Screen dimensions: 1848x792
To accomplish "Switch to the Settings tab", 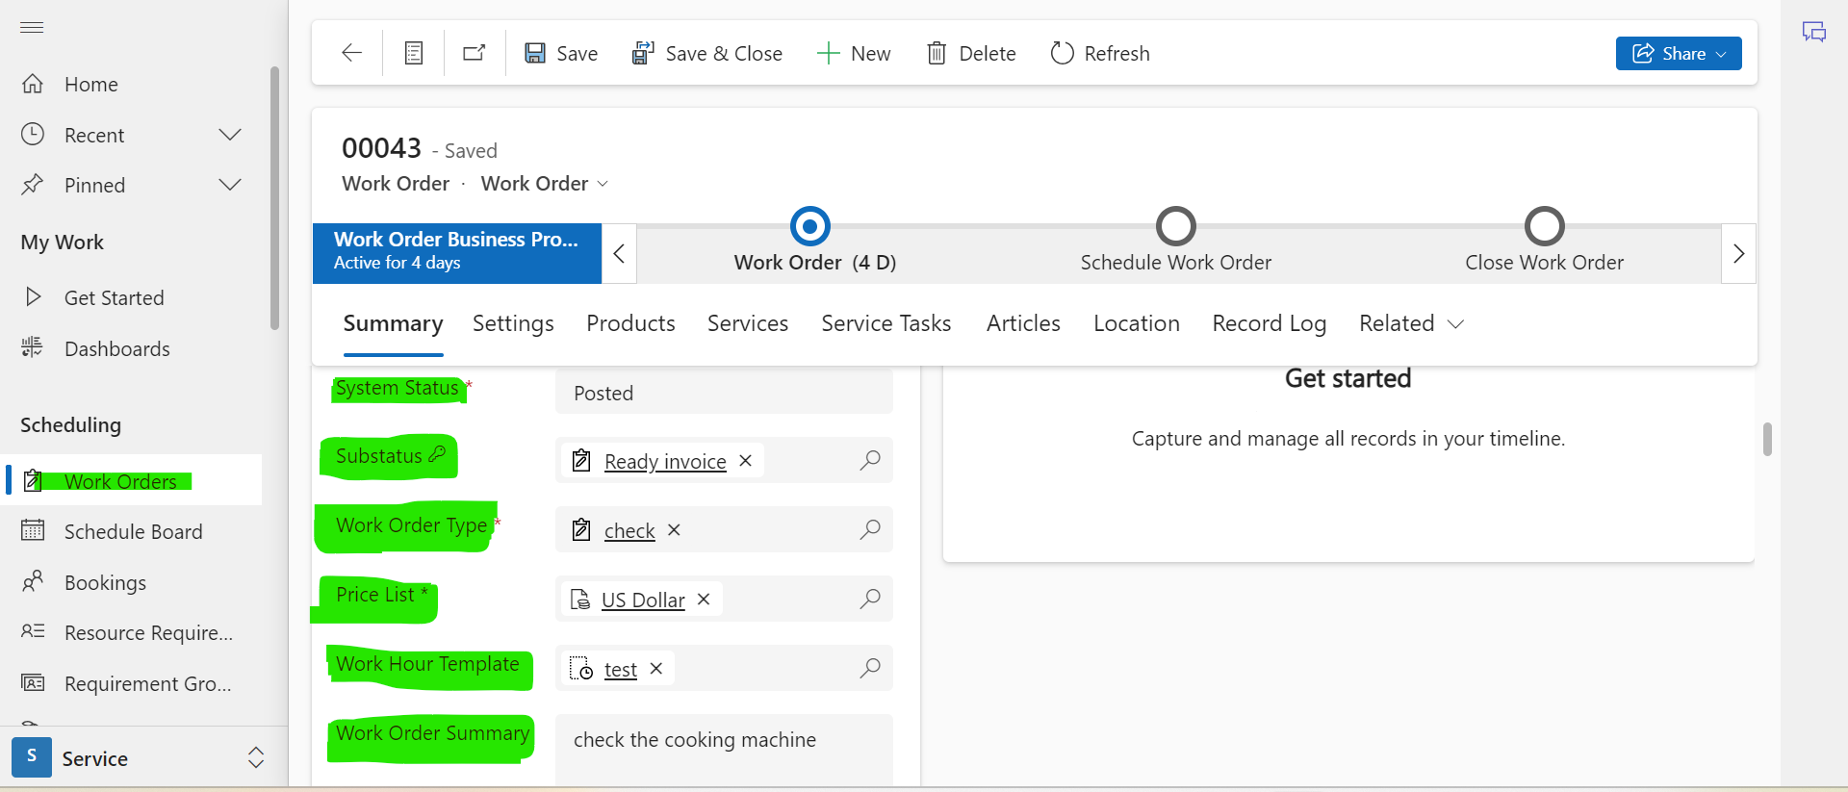I will tap(513, 323).
